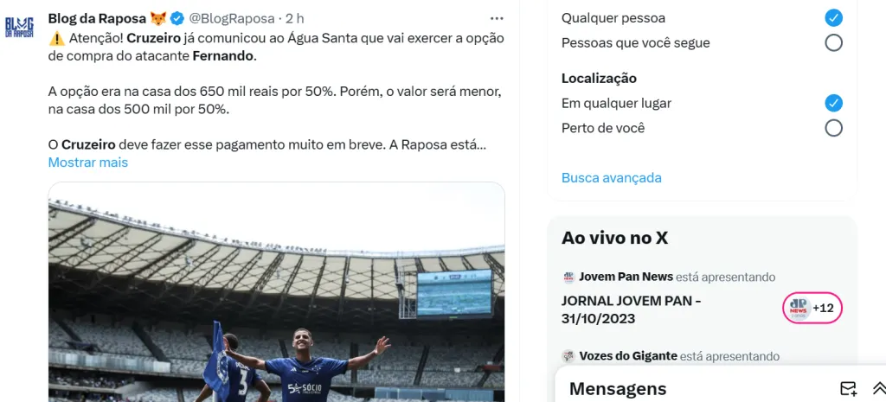Click the Mensagens header title
The width and height of the screenshot is (886, 402).
(618, 389)
